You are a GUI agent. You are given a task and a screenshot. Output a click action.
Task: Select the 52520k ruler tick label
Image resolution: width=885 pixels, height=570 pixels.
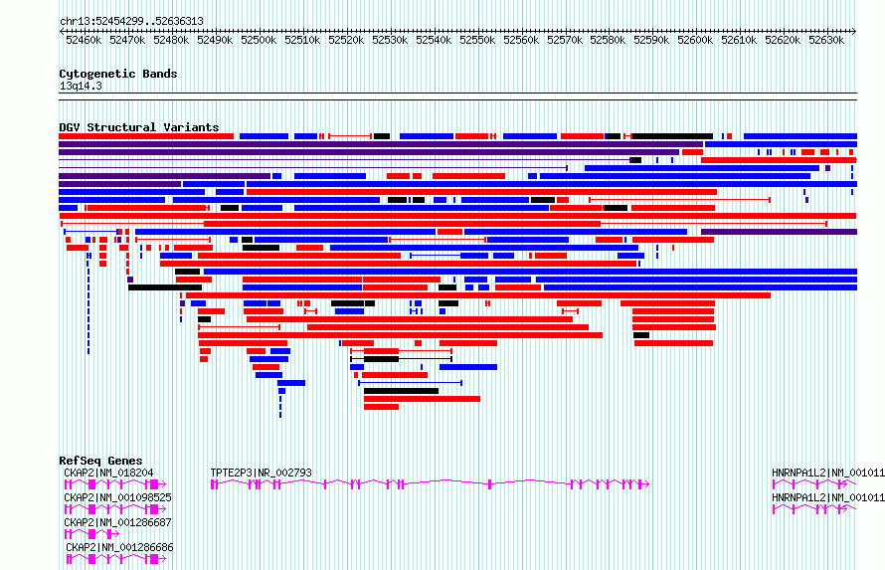[x=346, y=41]
